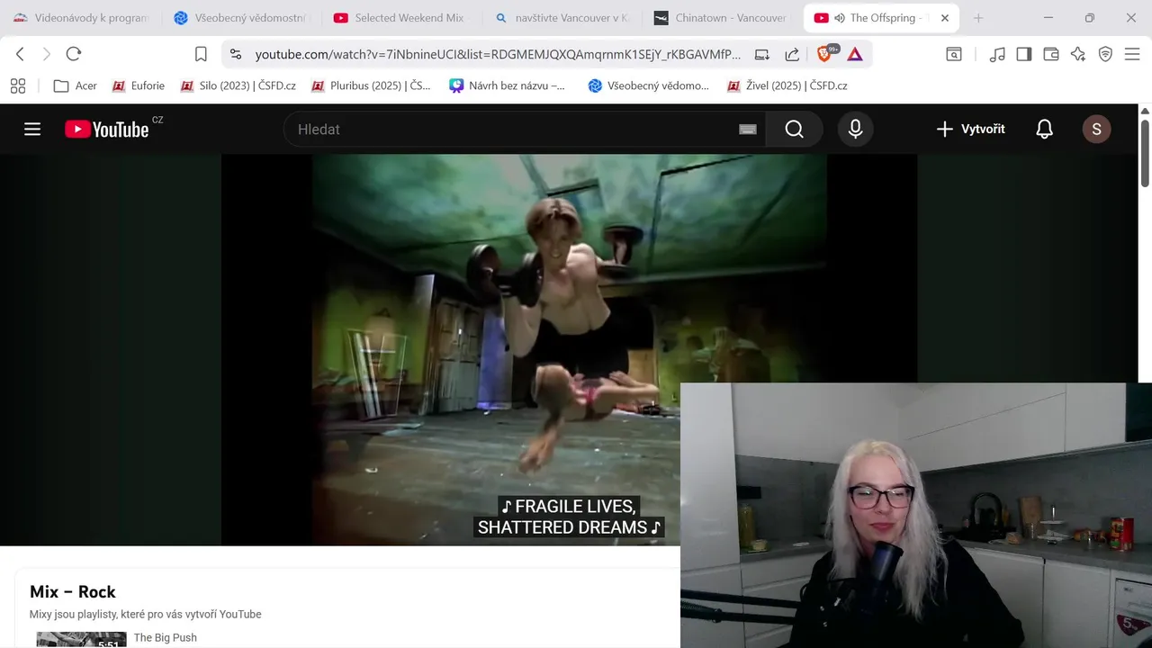Open the Živel (2025) ČSFD bookmark
The width and height of the screenshot is (1152, 648).
(787, 85)
